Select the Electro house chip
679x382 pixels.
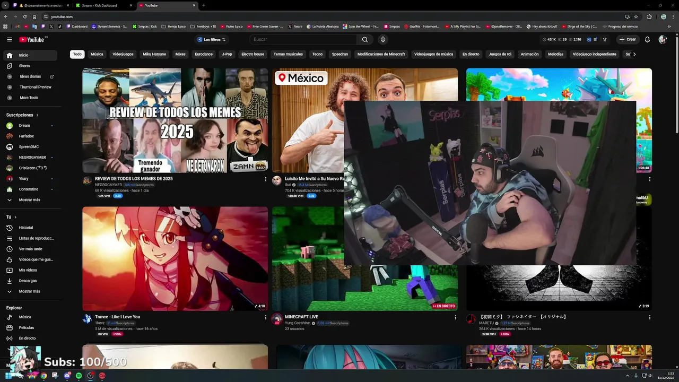click(x=253, y=54)
